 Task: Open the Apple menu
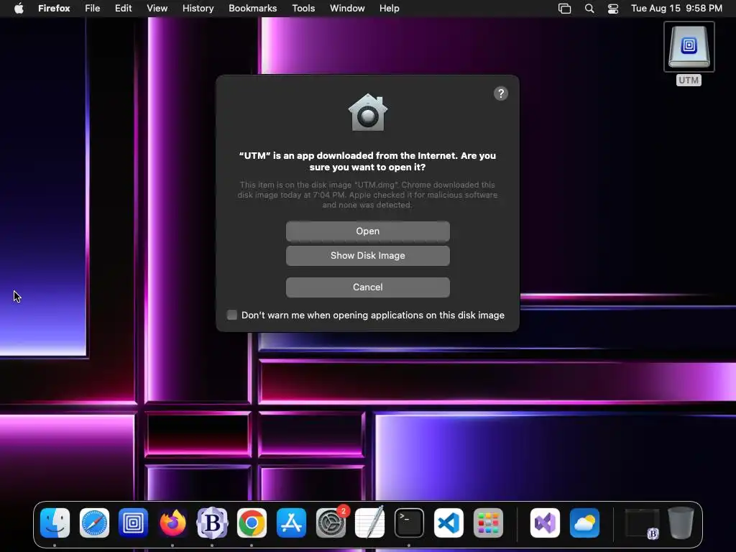19,9
